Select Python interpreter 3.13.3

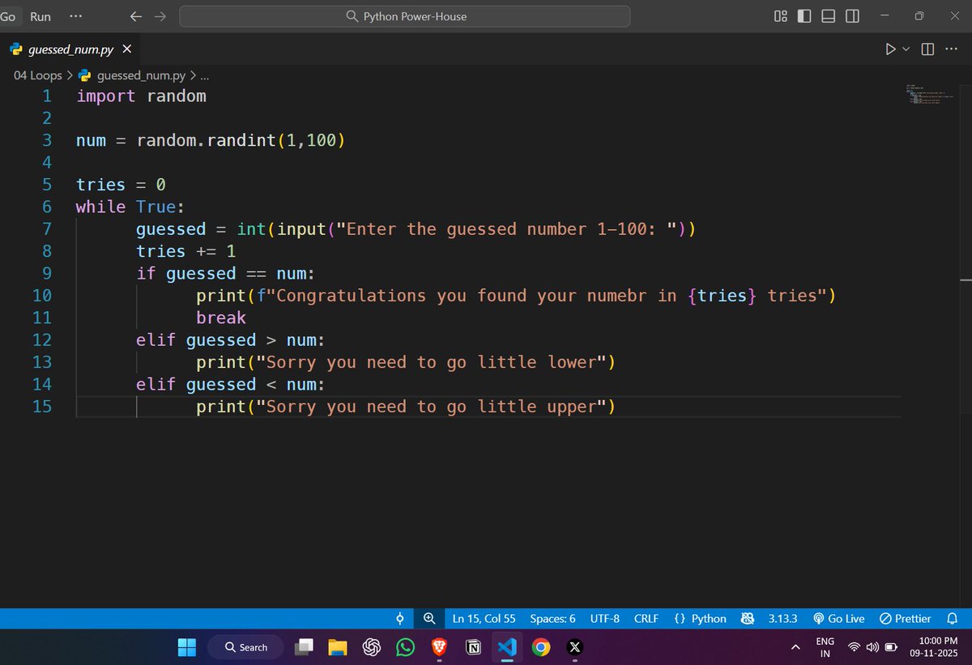782,619
